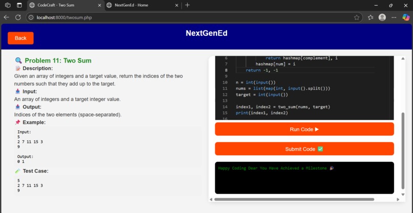Click the panel vertical scrollbar up arrow

pyautogui.click(x=403, y=58)
